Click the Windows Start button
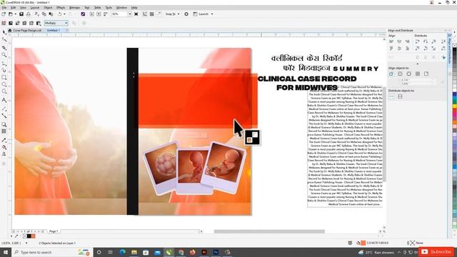The width and height of the screenshot is (457, 257). tap(6, 252)
